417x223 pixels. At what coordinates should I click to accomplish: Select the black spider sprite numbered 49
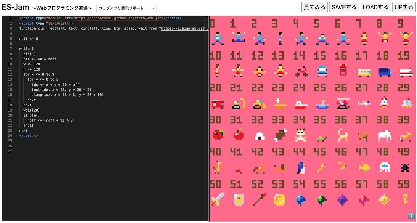405,167
